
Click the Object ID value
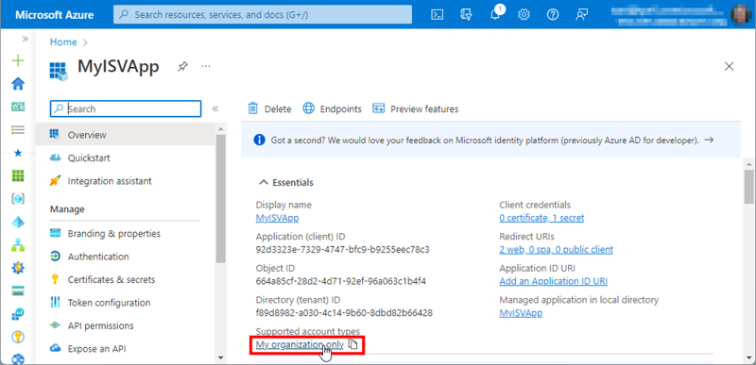341,281
